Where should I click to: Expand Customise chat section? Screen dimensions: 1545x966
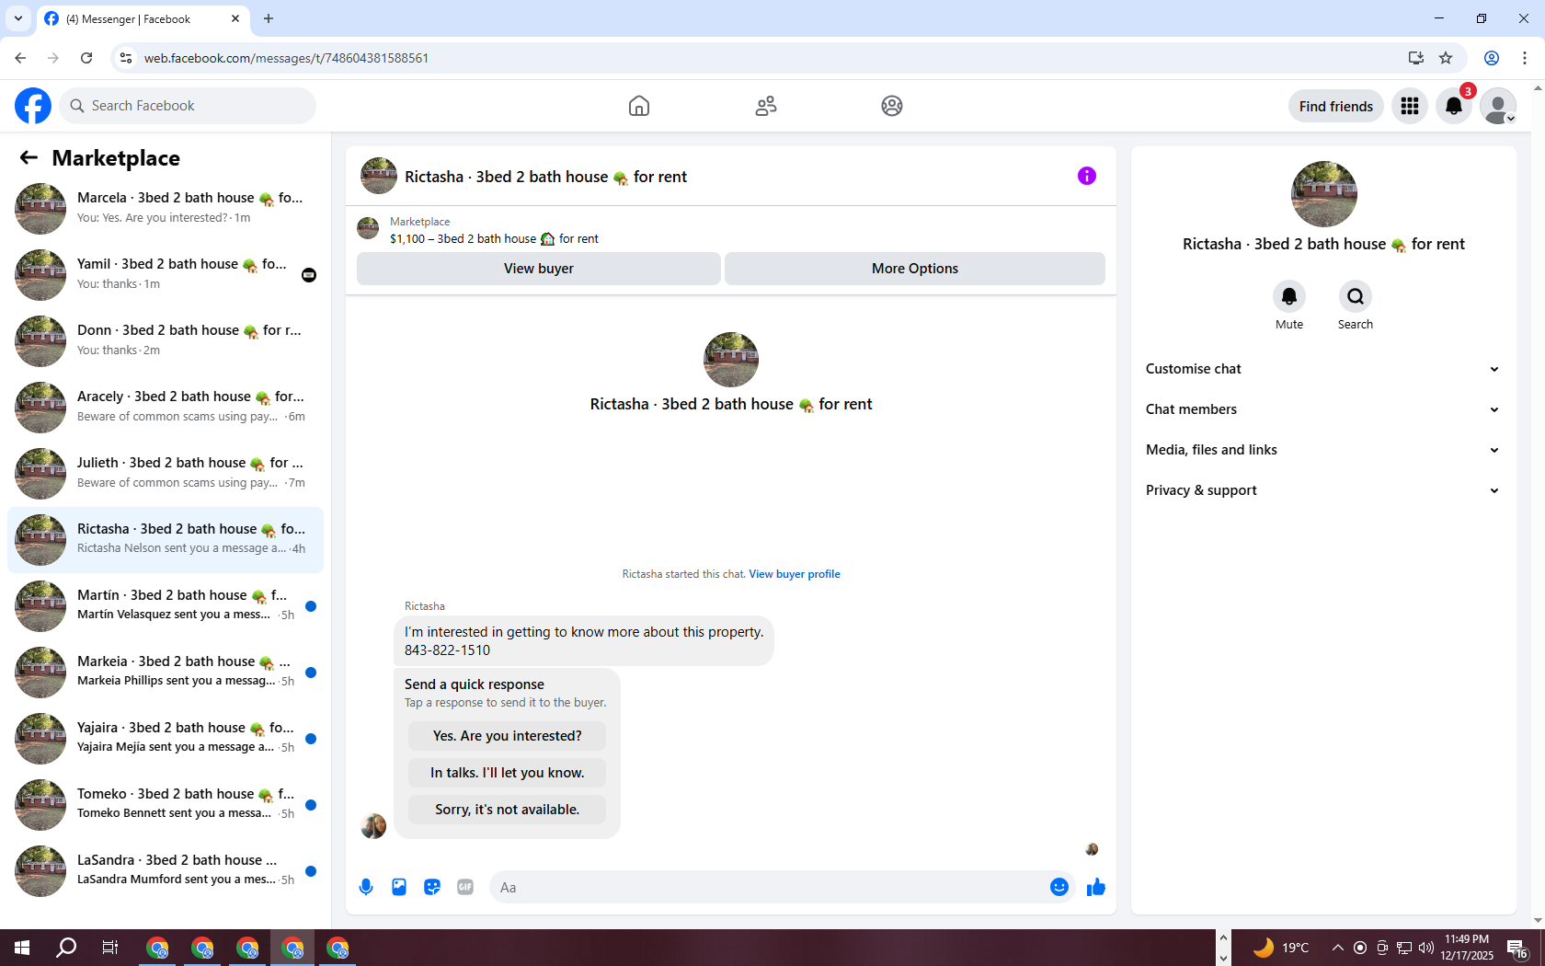(x=1323, y=369)
